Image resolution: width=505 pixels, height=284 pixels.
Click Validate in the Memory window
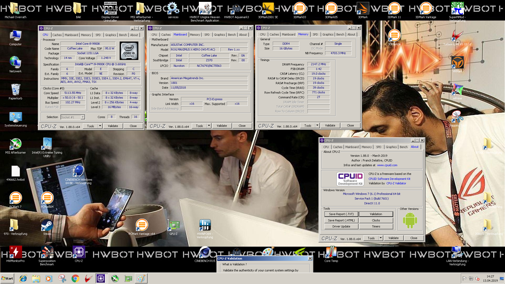coord(330,125)
